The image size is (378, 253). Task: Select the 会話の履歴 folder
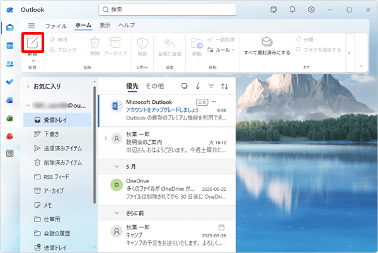57,233
